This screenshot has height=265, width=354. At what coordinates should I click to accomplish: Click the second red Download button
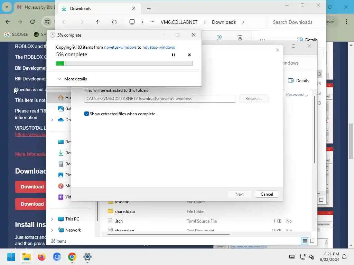31,204
